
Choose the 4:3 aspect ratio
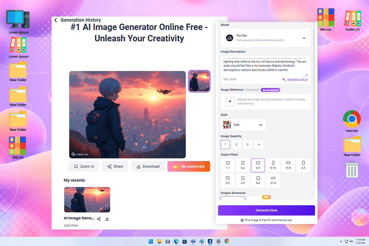pyautogui.click(x=258, y=165)
